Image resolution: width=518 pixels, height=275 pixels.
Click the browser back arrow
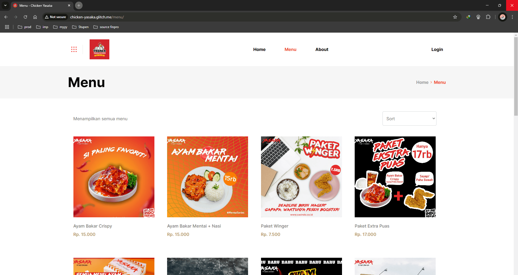pyautogui.click(x=6, y=17)
